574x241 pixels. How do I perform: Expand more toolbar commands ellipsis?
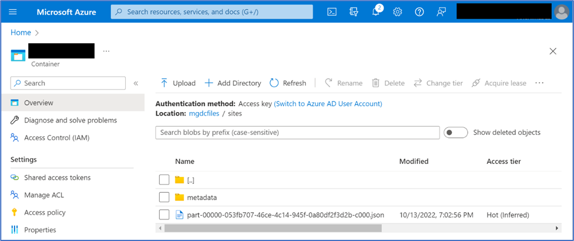pyautogui.click(x=540, y=83)
